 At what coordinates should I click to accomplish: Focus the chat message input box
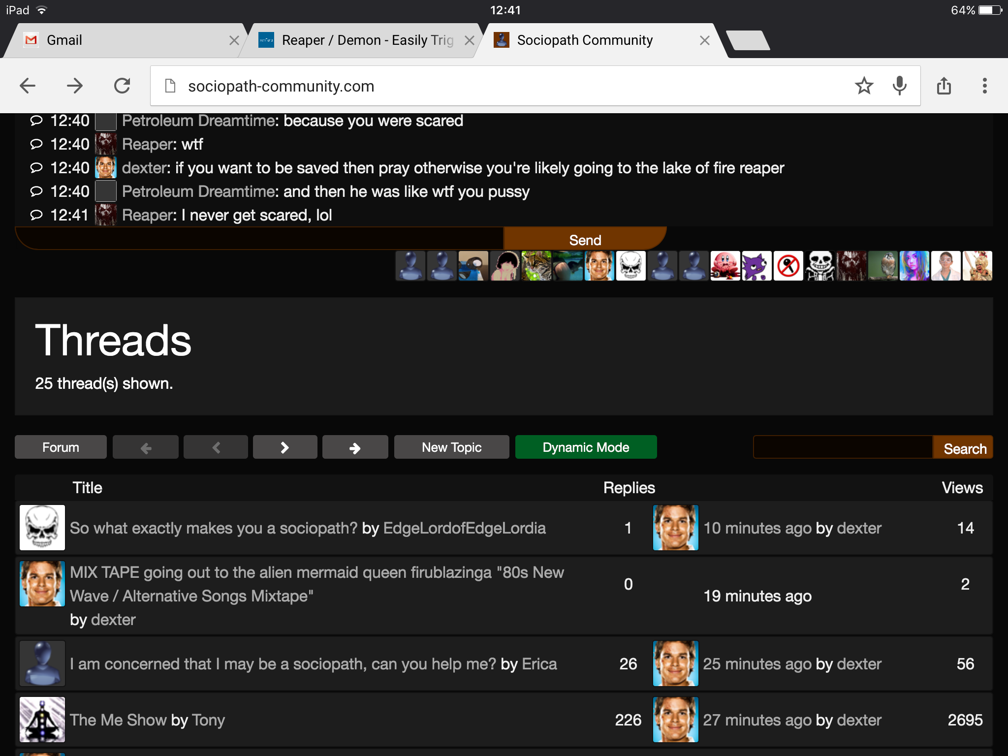pos(260,239)
